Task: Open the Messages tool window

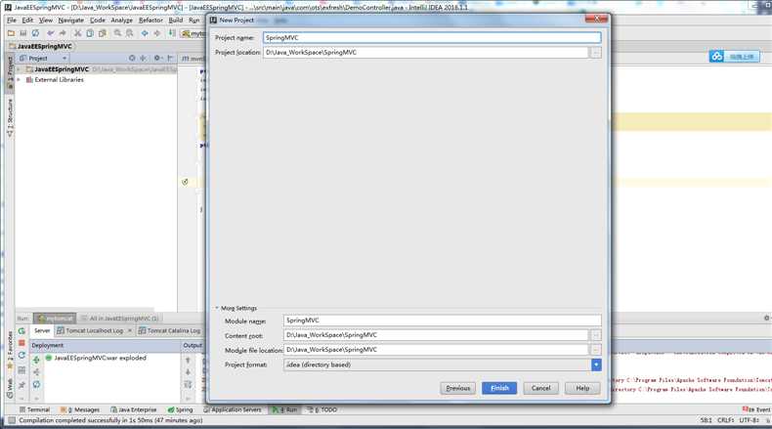Action: coord(80,409)
